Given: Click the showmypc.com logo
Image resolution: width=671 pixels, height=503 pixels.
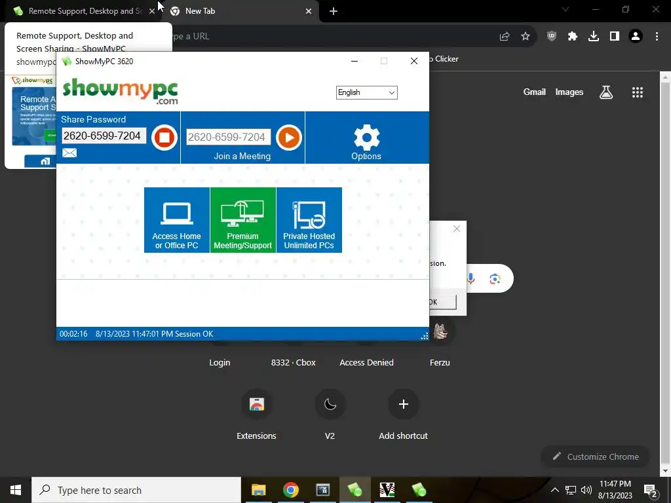Looking at the screenshot, I should click(x=121, y=90).
